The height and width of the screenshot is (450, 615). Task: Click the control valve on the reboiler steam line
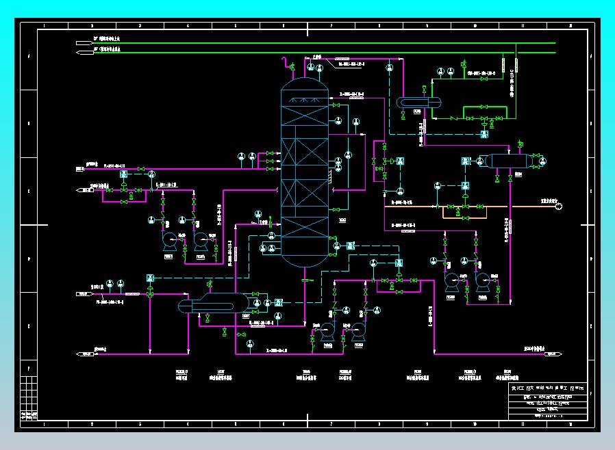(x=150, y=292)
